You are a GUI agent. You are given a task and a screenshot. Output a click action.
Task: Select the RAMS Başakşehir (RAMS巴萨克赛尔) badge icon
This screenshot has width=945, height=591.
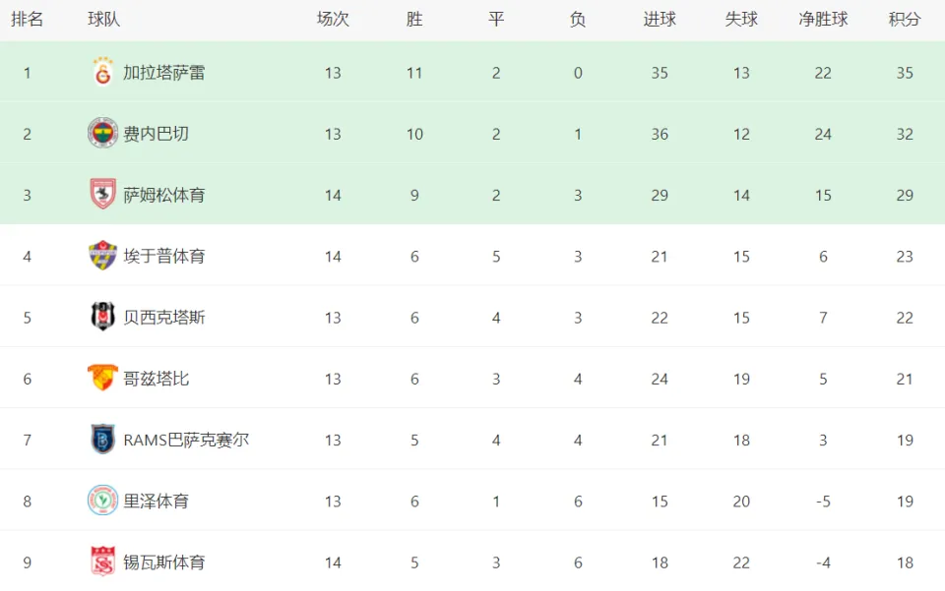103,440
